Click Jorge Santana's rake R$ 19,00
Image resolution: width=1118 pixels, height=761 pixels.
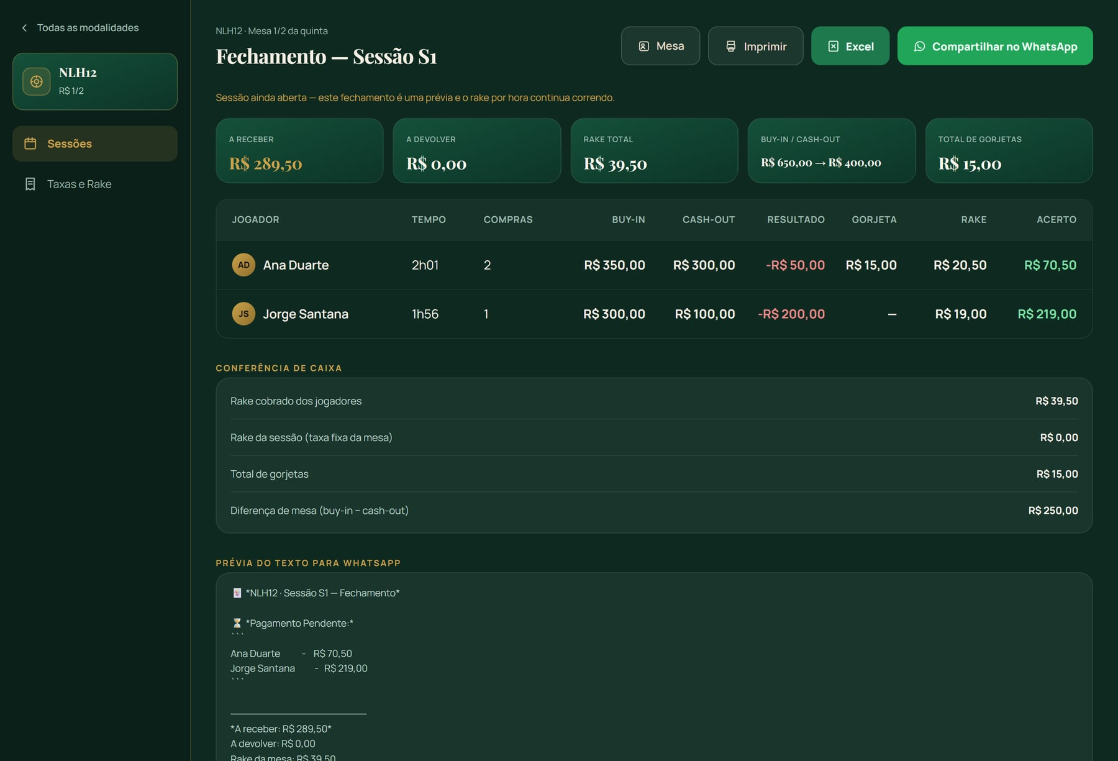(x=961, y=314)
